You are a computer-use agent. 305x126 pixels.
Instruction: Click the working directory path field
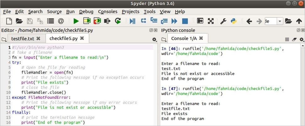[x=271, y=21]
